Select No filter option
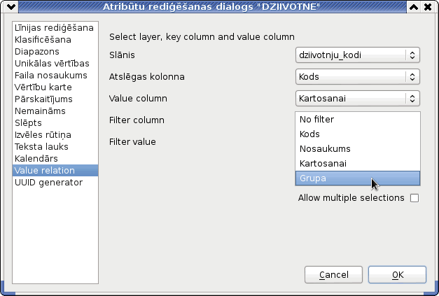The width and height of the screenshot is (439, 296). 358,120
